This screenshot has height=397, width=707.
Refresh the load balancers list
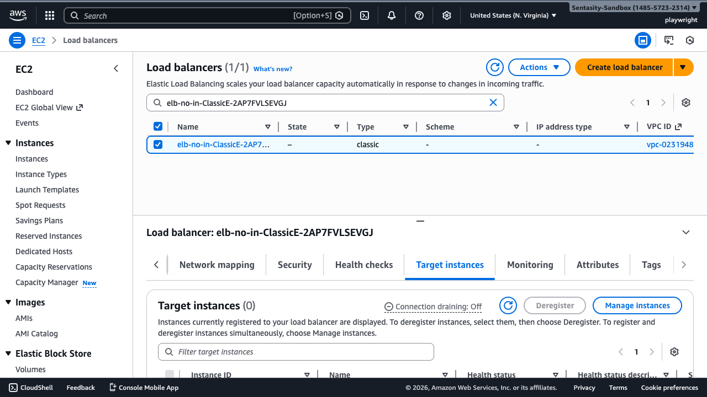(x=495, y=67)
